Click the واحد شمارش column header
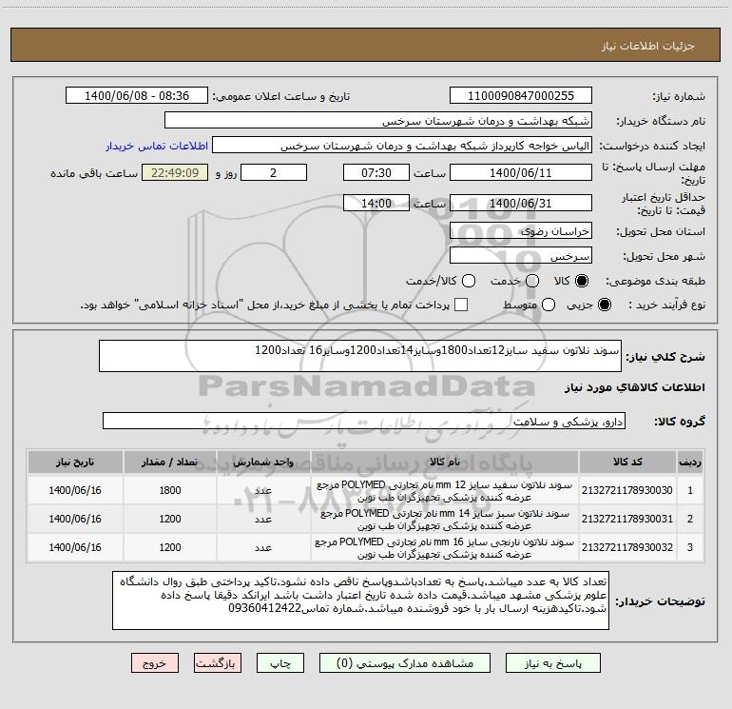732x709 pixels. coord(263,463)
